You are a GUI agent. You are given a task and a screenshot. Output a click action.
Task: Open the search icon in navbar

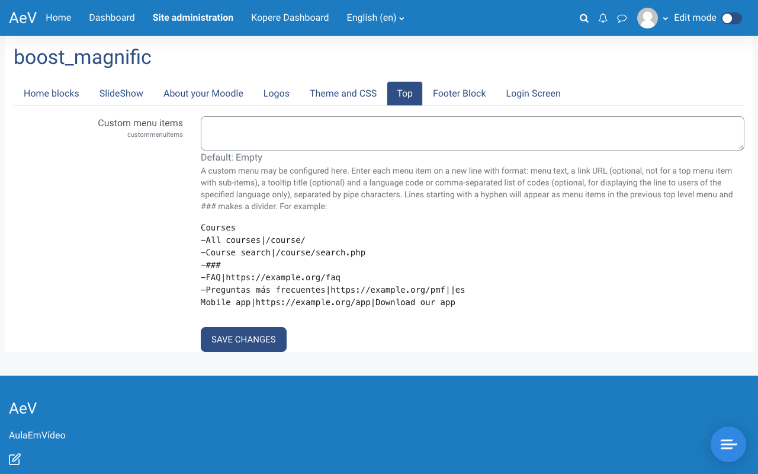point(584,18)
